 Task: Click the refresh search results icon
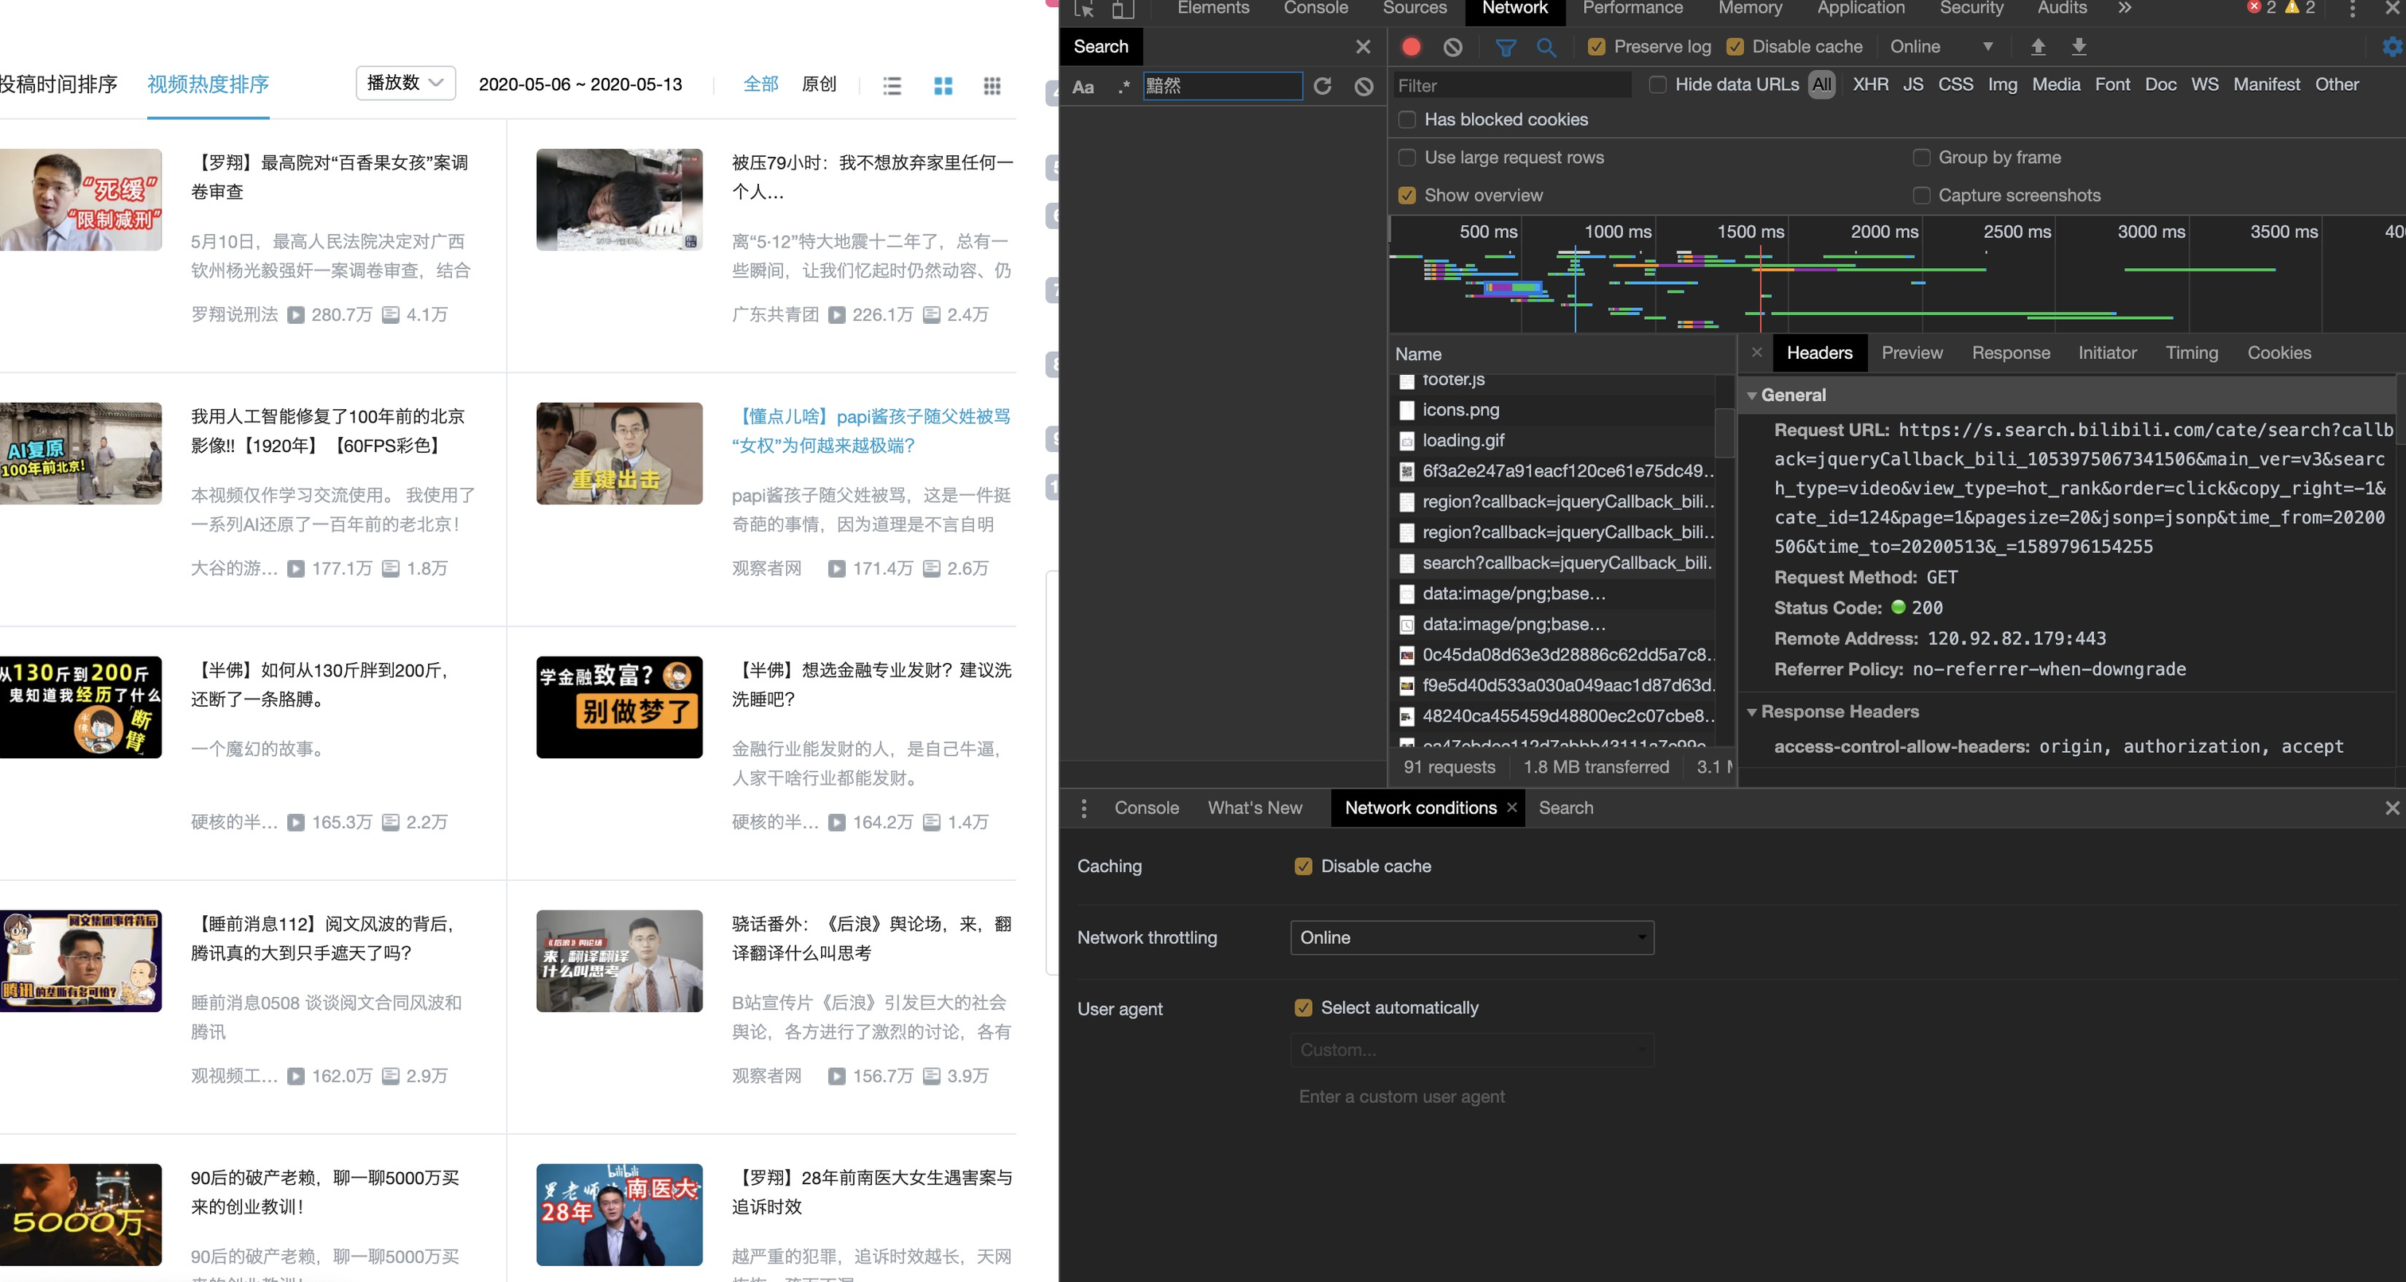click(x=1322, y=86)
